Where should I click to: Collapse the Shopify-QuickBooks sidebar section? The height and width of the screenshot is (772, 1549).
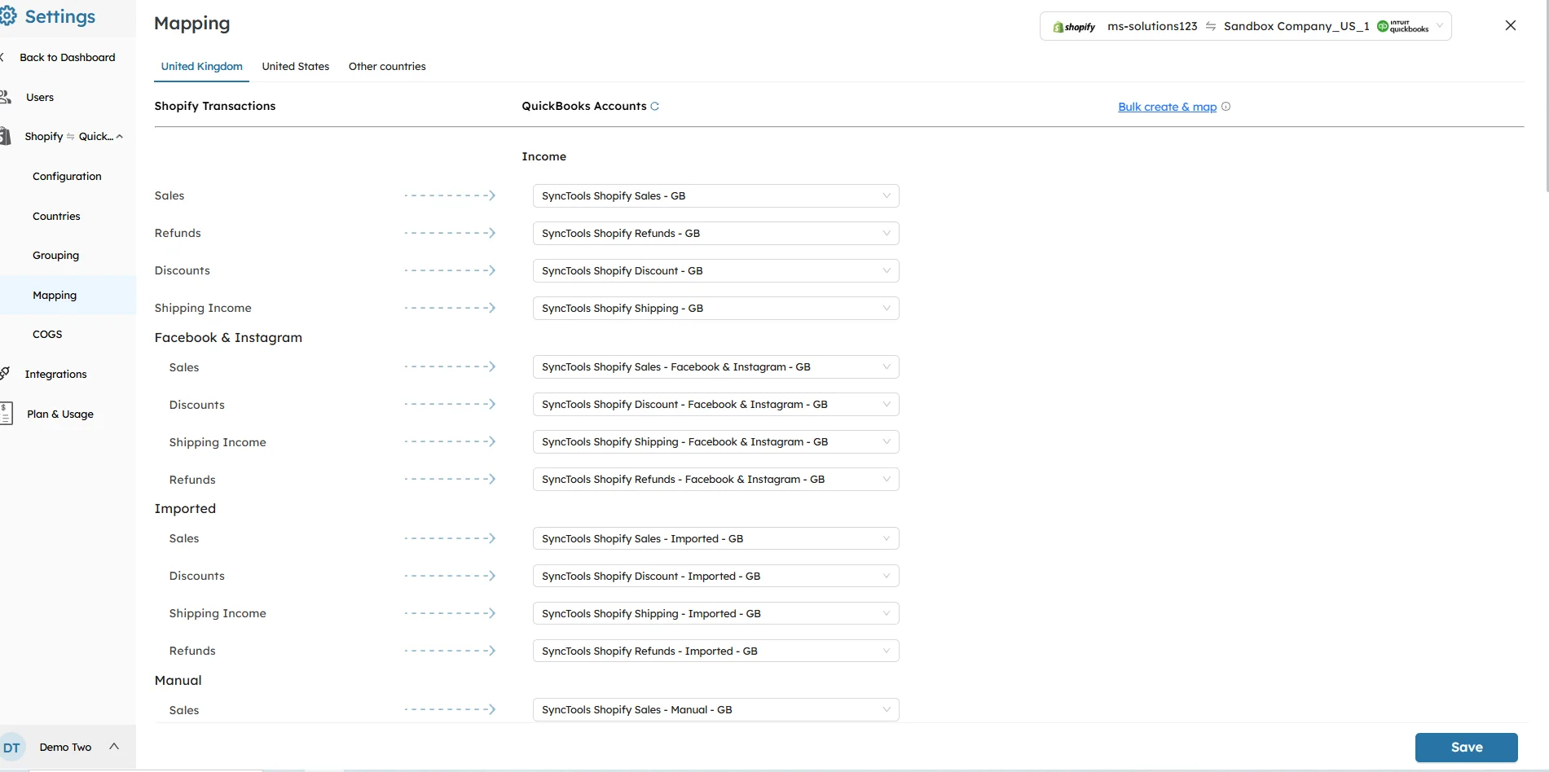tap(120, 136)
